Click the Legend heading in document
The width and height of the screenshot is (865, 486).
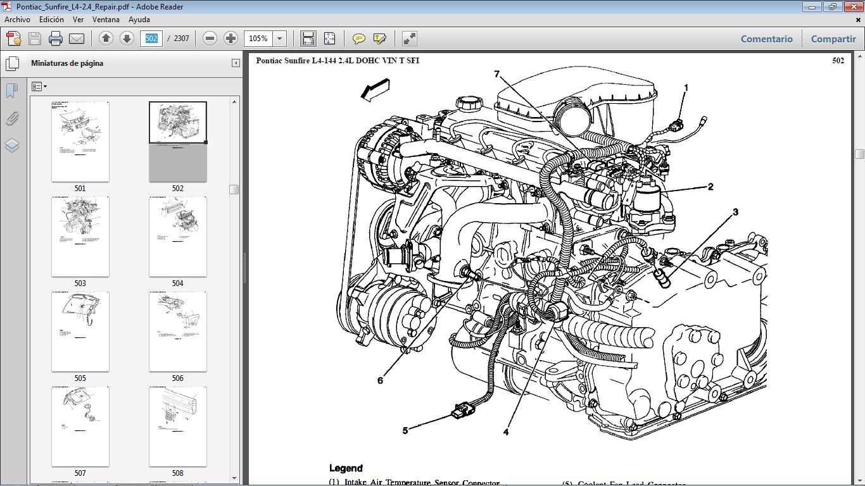[346, 468]
